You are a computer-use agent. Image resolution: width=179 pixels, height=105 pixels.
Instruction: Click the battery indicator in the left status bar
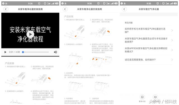point(57,4)
